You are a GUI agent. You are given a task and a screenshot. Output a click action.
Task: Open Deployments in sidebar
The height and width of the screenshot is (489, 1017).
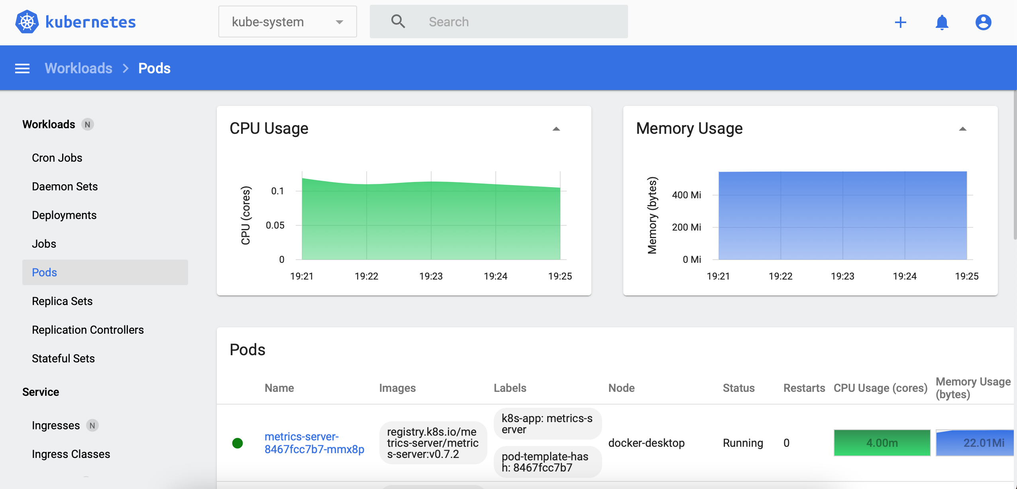(x=64, y=215)
